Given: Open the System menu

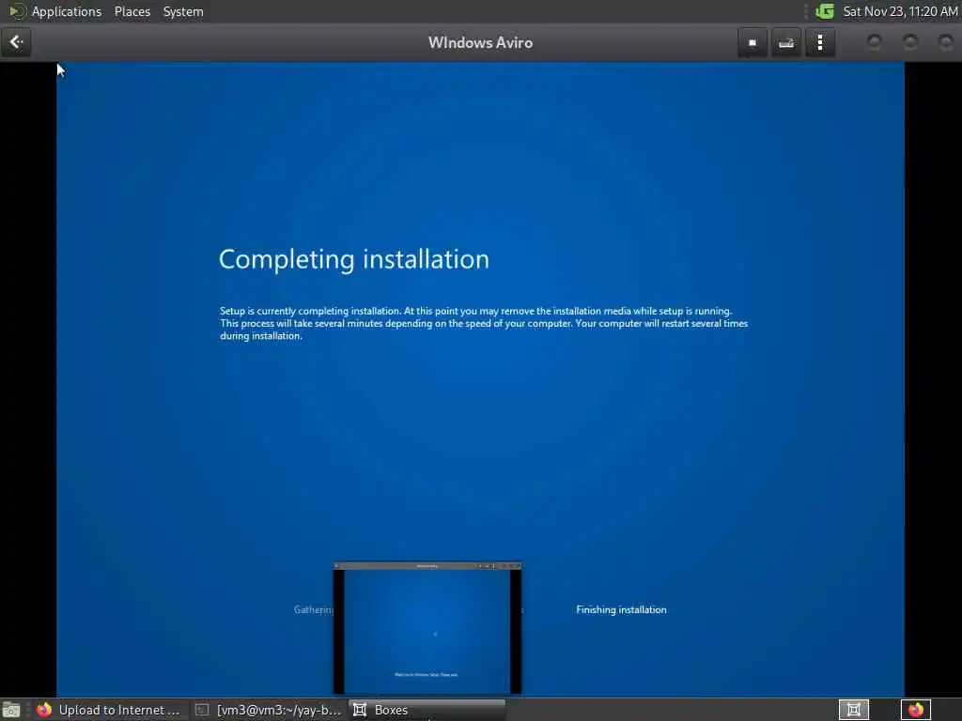Looking at the screenshot, I should (183, 11).
